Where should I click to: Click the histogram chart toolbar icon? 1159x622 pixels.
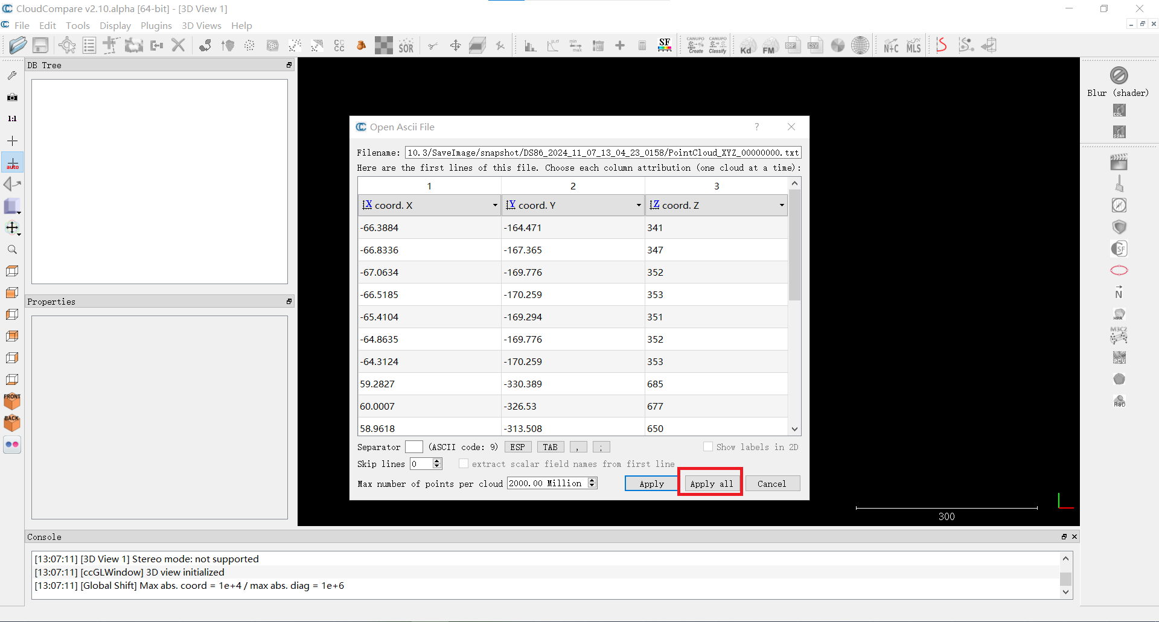(x=531, y=45)
